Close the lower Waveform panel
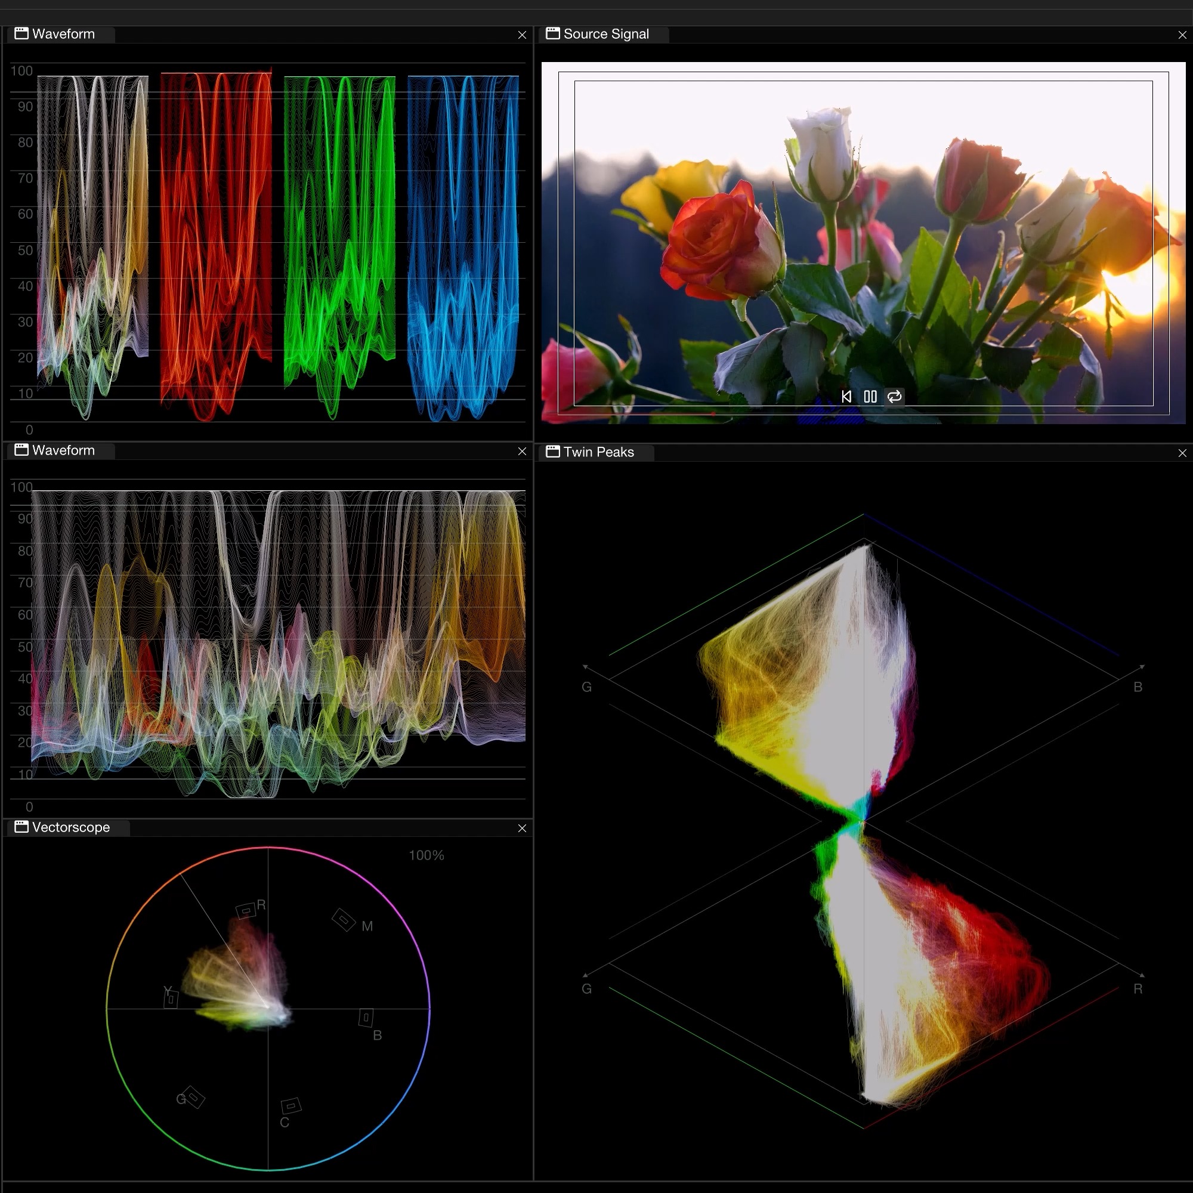1193x1193 pixels. (x=522, y=452)
